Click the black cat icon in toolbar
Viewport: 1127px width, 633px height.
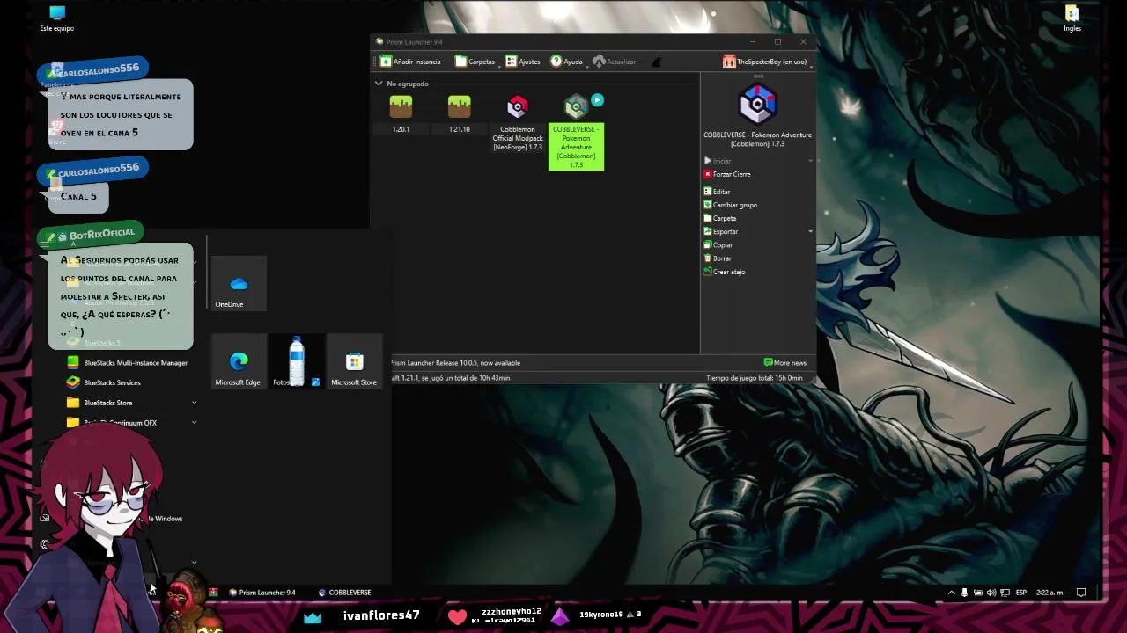(655, 62)
